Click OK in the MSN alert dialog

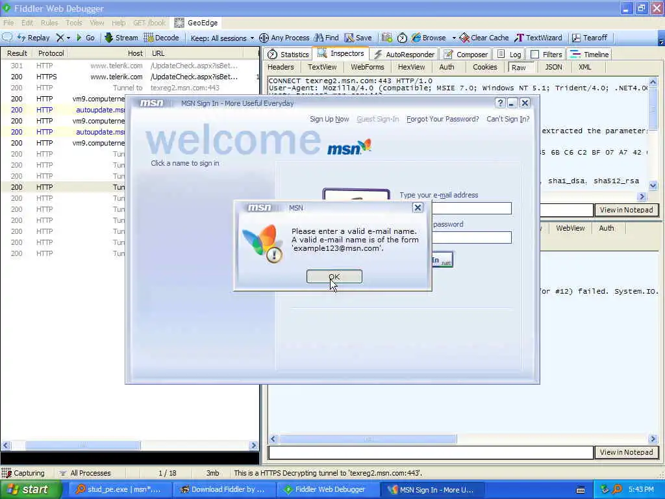(x=334, y=276)
